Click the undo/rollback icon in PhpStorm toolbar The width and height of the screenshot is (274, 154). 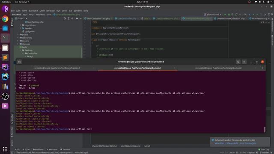pyautogui.click(x=265, y=15)
